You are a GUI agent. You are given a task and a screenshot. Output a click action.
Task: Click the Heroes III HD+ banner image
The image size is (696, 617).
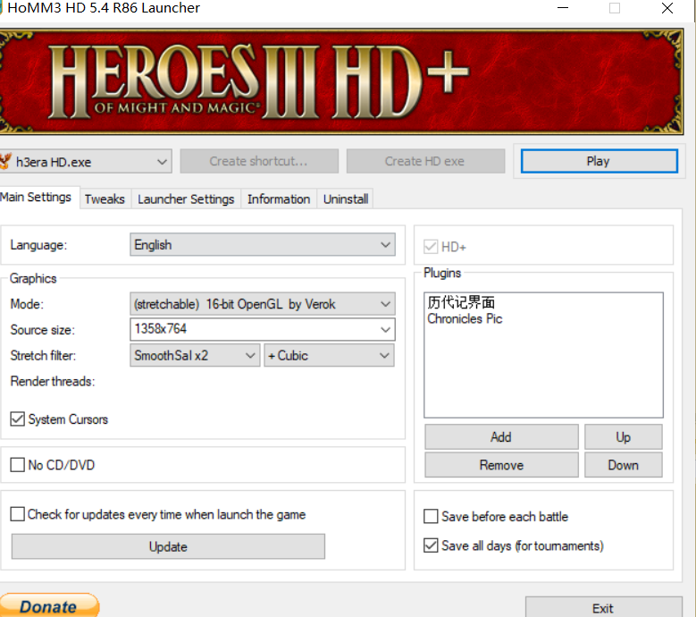coord(341,81)
